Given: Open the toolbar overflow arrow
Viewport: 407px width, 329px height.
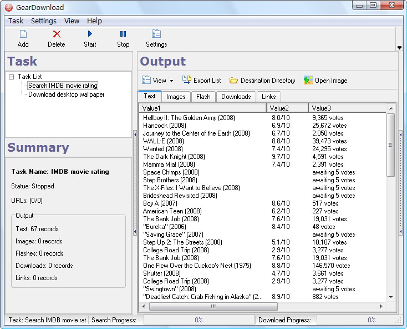Looking at the screenshot, I should point(399,48).
